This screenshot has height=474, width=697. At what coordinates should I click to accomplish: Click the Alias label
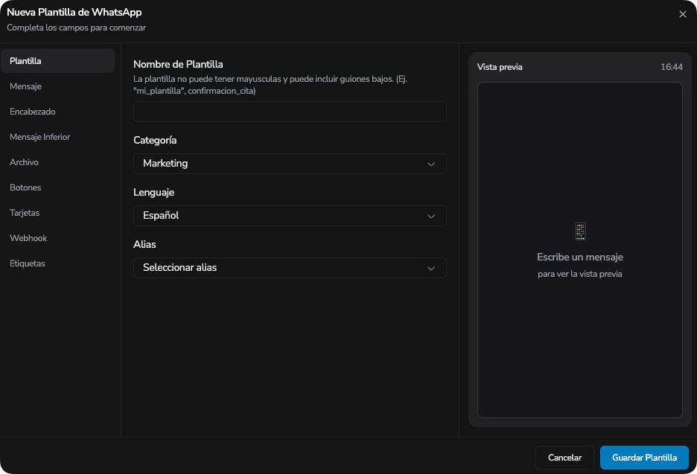pos(144,244)
